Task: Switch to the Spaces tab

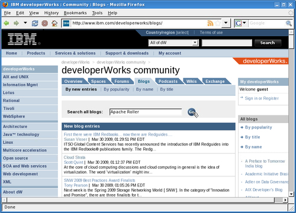Action: click(98, 82)
